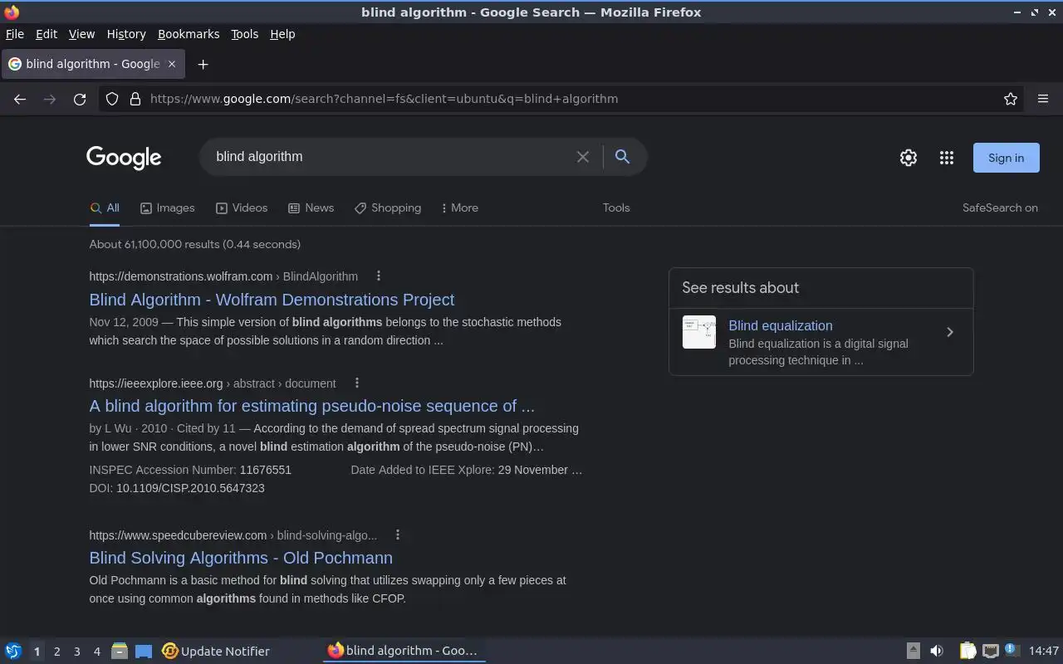Open the Tools menu in menu bar
1063x664 pixels.
[x=244, y=34]
